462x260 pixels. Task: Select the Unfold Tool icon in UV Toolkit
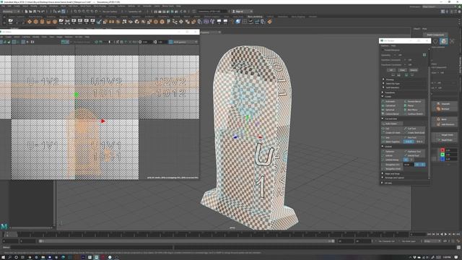coord(406,155)
